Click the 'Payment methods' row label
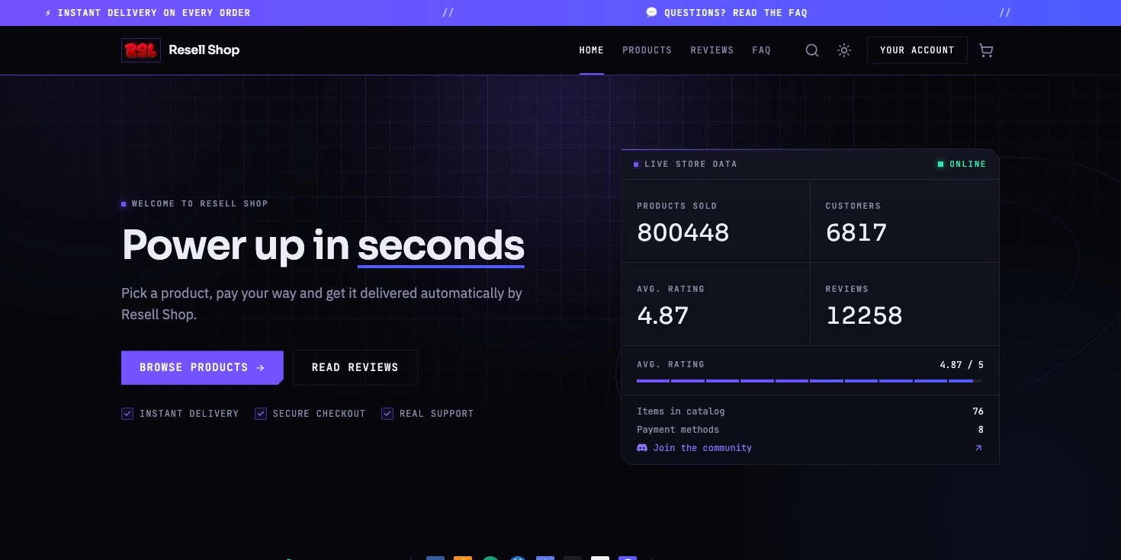The height and width of the screenshot is (560, 1121). click(678, 430)
